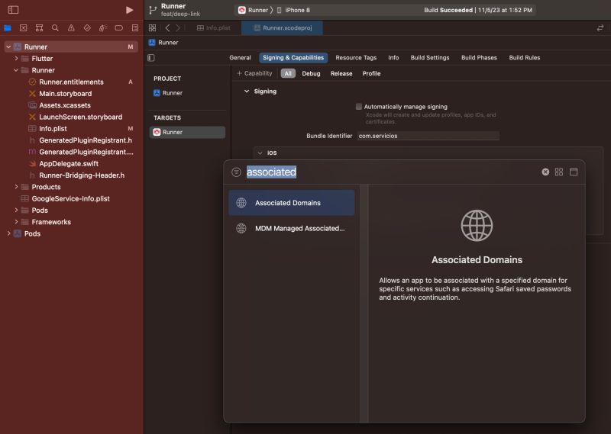The width and height of the screenshot is (611, 434).
Task: Clear the capability search text
Action: [x=545, y=172]
